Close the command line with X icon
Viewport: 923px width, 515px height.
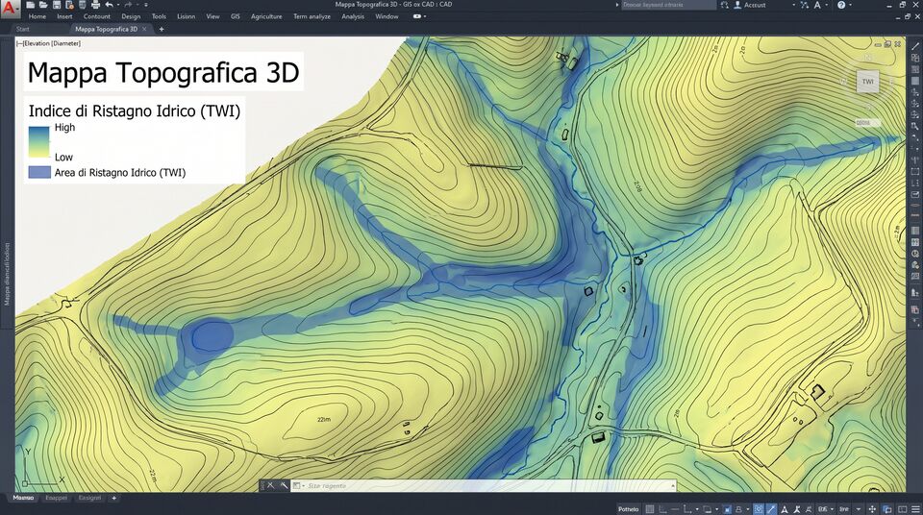pos(271,485)
